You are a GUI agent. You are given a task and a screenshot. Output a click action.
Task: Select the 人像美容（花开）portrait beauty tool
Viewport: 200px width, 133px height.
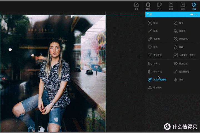tap(184, 55)
